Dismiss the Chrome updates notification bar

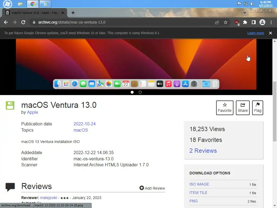[x=270, y=33]
